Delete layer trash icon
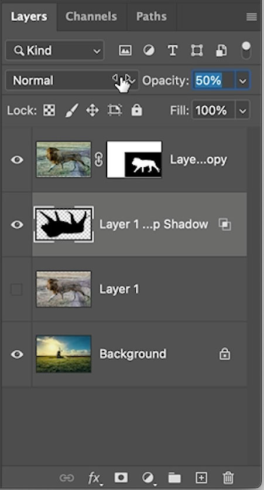Image resolution: width=264 pixels, height=490 pixels. pos(228,478)
